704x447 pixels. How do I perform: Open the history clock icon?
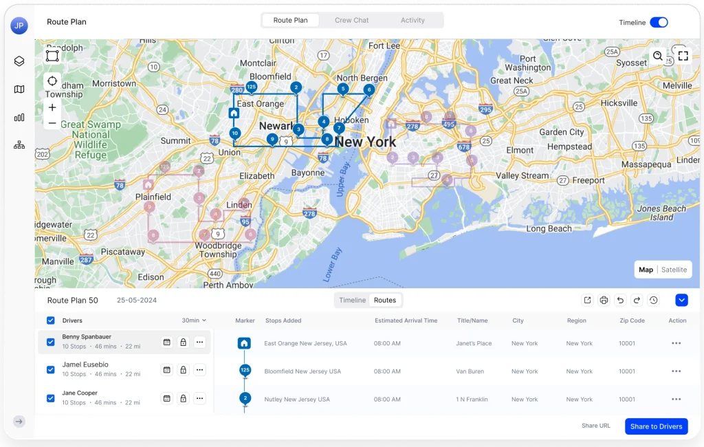[x=653, y=300]
